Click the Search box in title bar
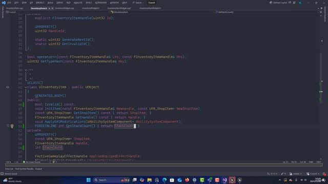The height and width of the screenshot is (184, 328). (x=138, y=3)
